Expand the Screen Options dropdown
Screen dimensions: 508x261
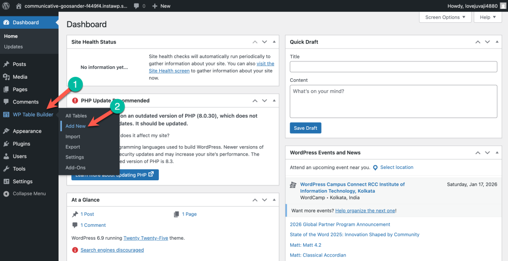coord(445,17)
